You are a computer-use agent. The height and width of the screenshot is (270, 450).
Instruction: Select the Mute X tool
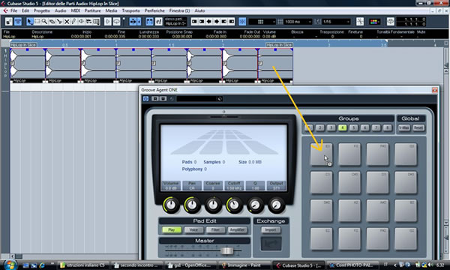tap(67, 22)
